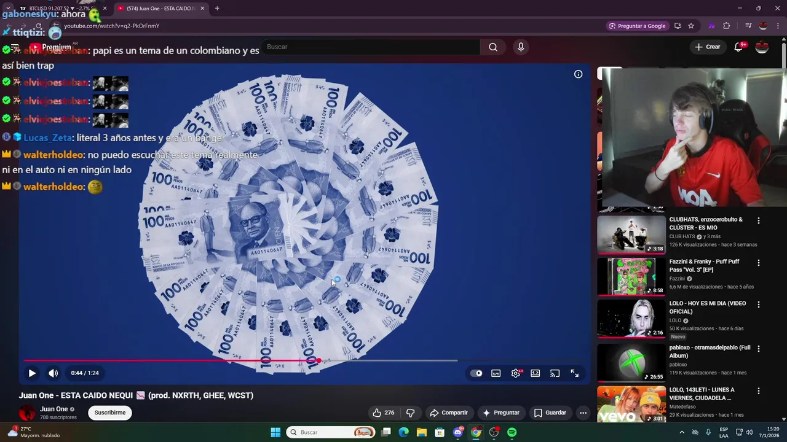
Task: Switch to theater mode
Action: [536, 373]
